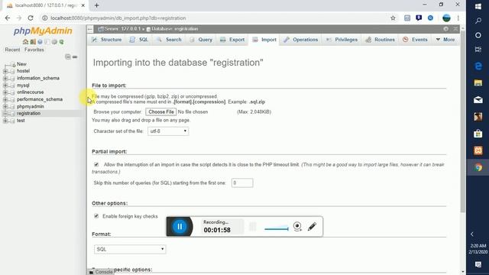The width and height of the screenshot is (489, 275).
Task: Open Microsoft Store from taskbar
Action: point(478,134)
